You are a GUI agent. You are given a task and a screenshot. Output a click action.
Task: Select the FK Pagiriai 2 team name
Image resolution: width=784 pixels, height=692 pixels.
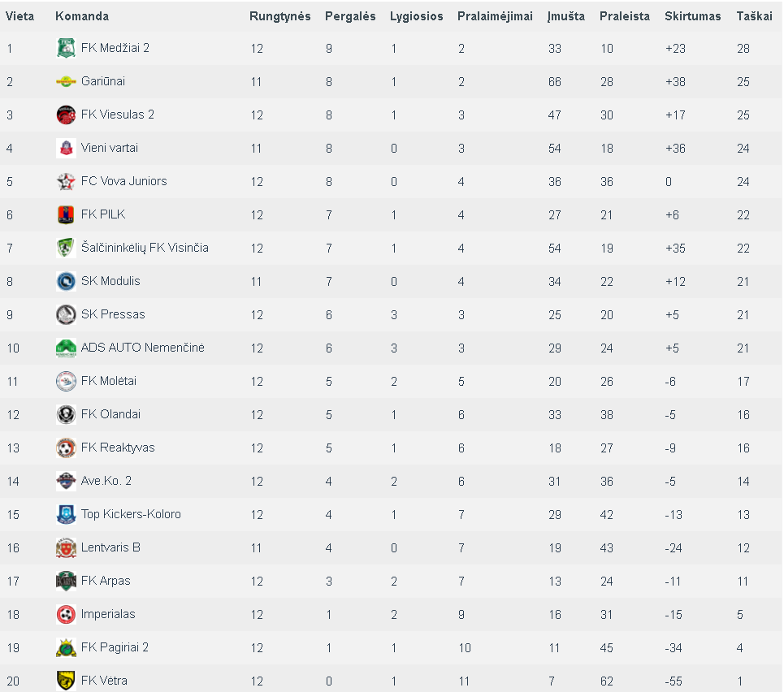tap(115, 647)
